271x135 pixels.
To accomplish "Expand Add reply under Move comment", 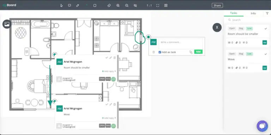I will click(x=109, y=118).
